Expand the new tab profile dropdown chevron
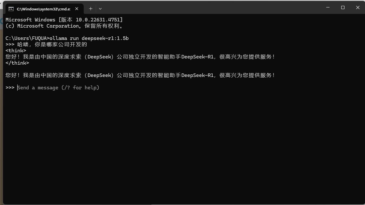The height and width of the screenshot is (205, 365). [x=100, y=9]
